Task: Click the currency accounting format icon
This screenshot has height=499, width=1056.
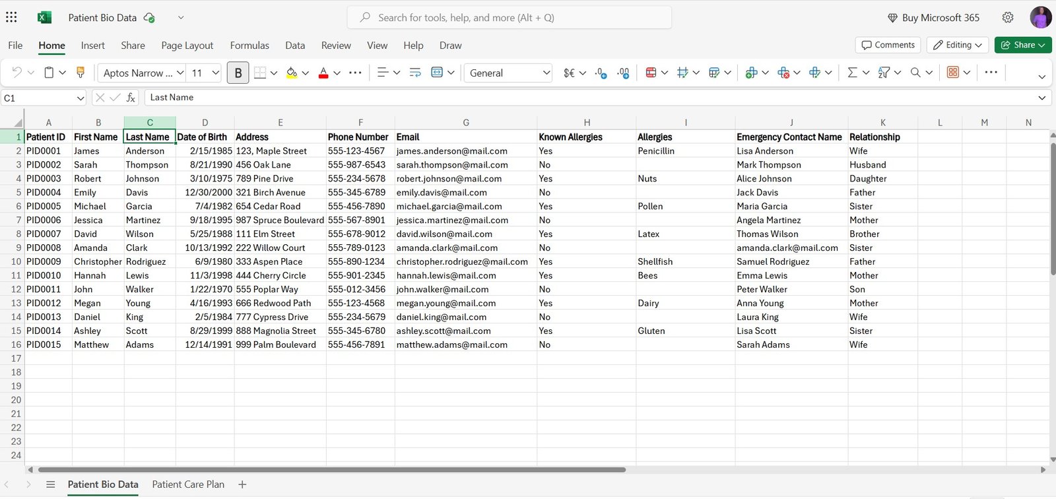Action: pos(569,73)
